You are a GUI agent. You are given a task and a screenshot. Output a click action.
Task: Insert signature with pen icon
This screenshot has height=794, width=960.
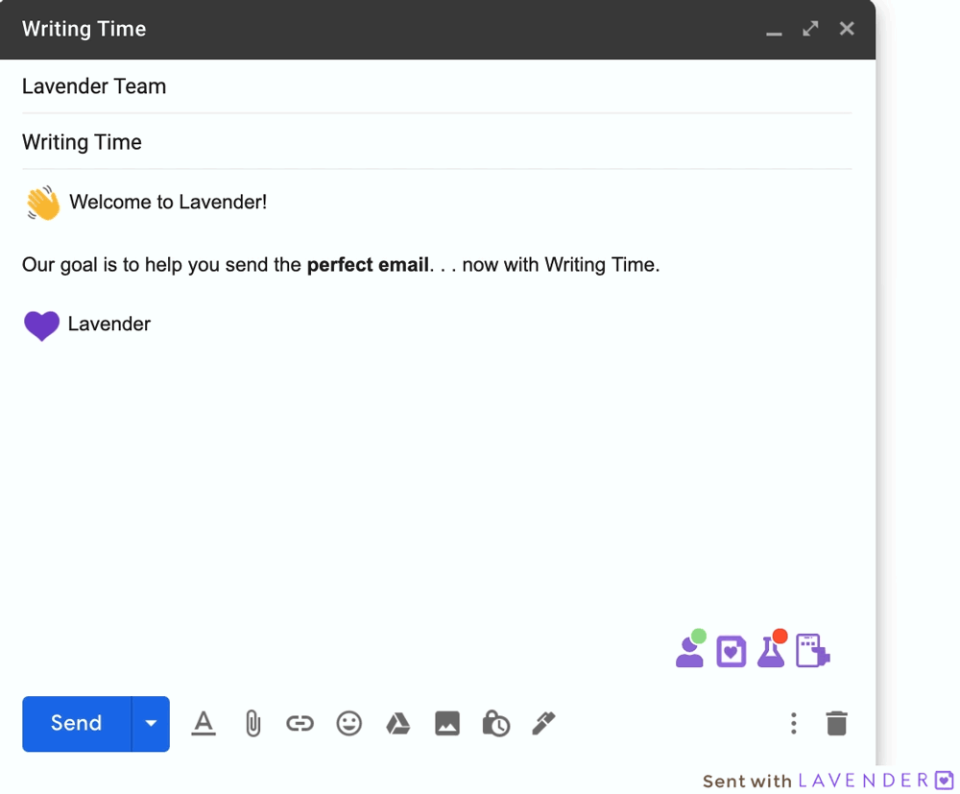pos(543,724)
